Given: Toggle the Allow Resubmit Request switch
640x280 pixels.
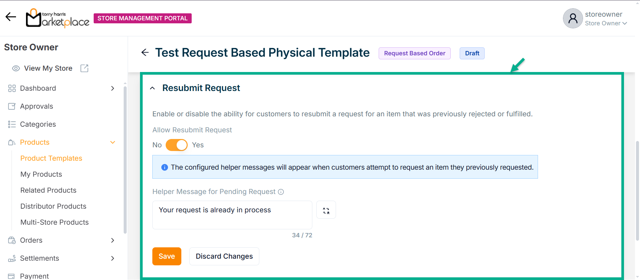Looking at the screenshot, I should coord(176,145).
